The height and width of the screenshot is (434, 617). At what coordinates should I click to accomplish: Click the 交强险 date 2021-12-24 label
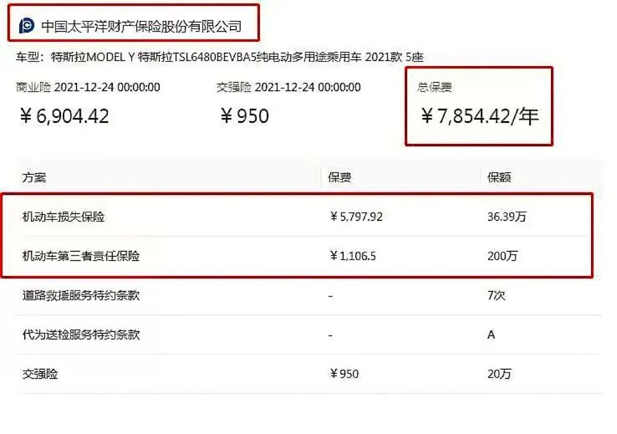tap(288, 87)
